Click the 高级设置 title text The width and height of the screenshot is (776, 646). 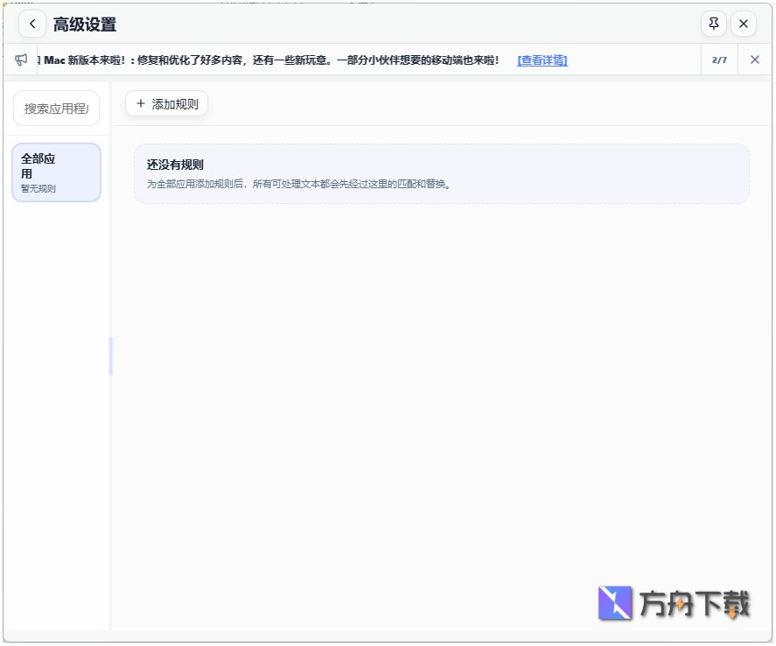[x=84, y=24]
